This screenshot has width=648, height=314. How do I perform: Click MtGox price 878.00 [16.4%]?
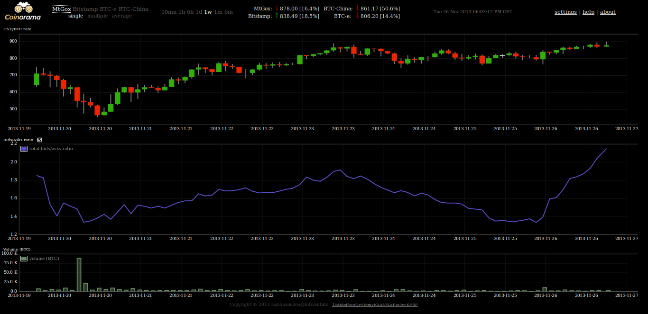pyautogui.click(x=299, y=9)
